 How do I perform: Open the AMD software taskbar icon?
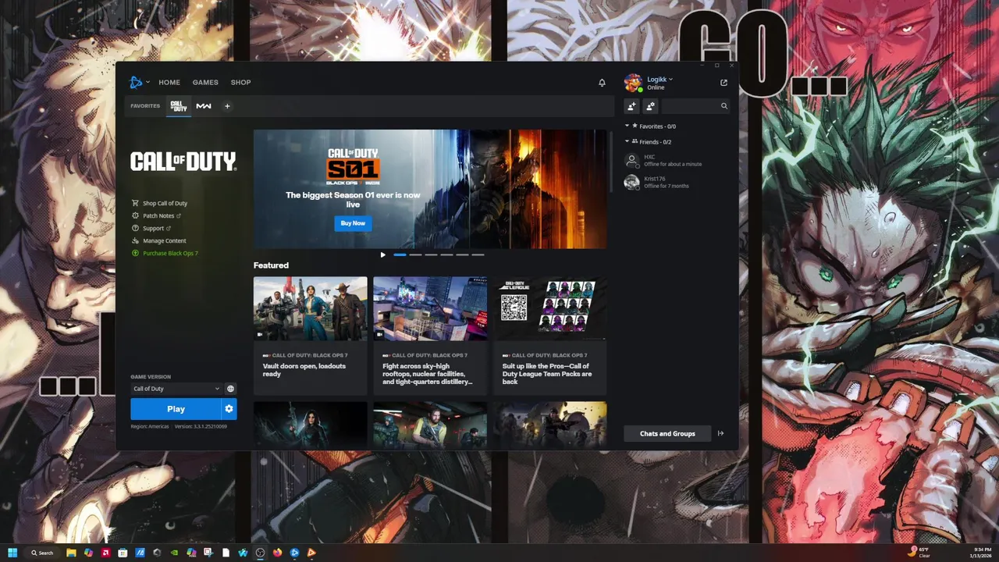(105, 553)
